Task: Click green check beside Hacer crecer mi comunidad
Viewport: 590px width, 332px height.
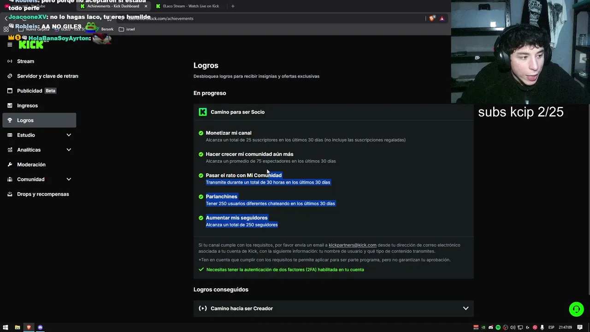Action: (x=201, y=154)
